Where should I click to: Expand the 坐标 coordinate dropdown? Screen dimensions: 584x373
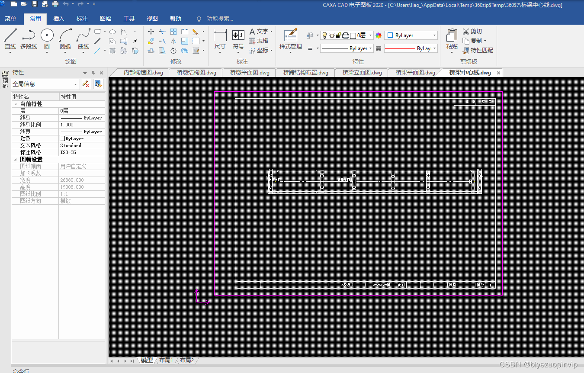(271, 50)
